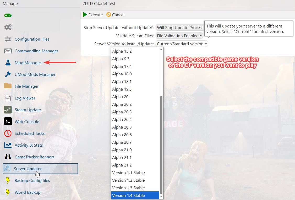Click the orange Cancel prohibition icon
295x200 pixels.
108,15
